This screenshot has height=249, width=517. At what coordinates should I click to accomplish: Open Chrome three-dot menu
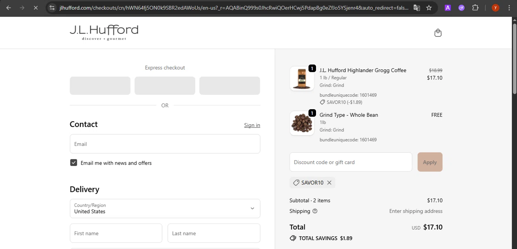[x=509, y=8]
